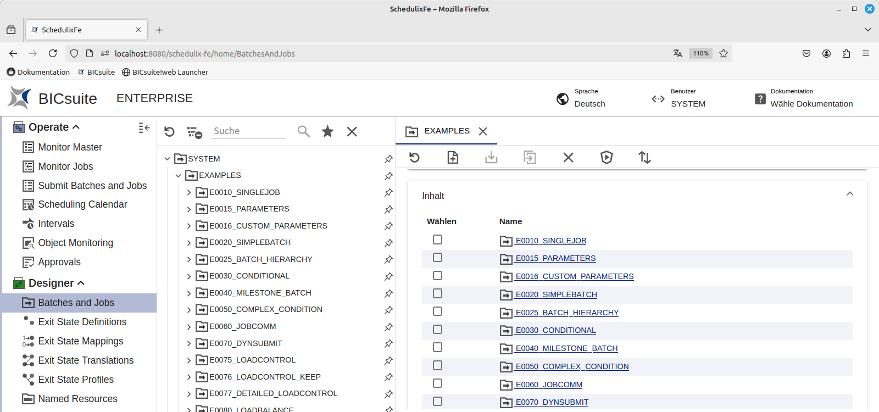Open the Wähle Dokumentation selector
The image size is (879, 412).
click(811, 104)
